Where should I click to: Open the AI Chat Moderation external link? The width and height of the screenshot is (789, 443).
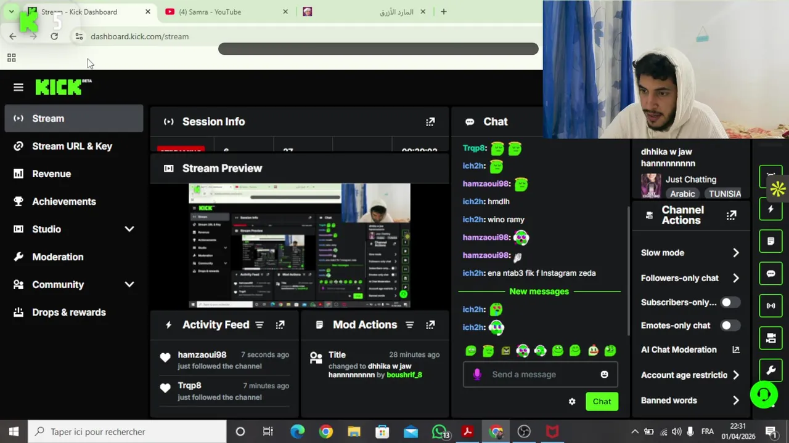(735, 349)
